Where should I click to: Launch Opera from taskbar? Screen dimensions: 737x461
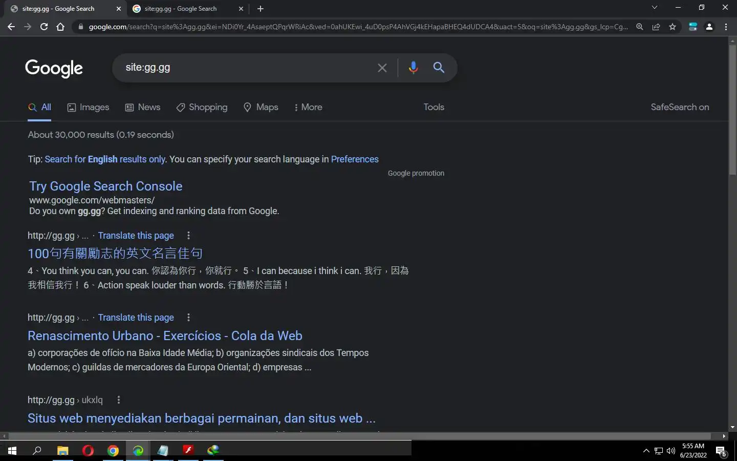pos(88,451)
